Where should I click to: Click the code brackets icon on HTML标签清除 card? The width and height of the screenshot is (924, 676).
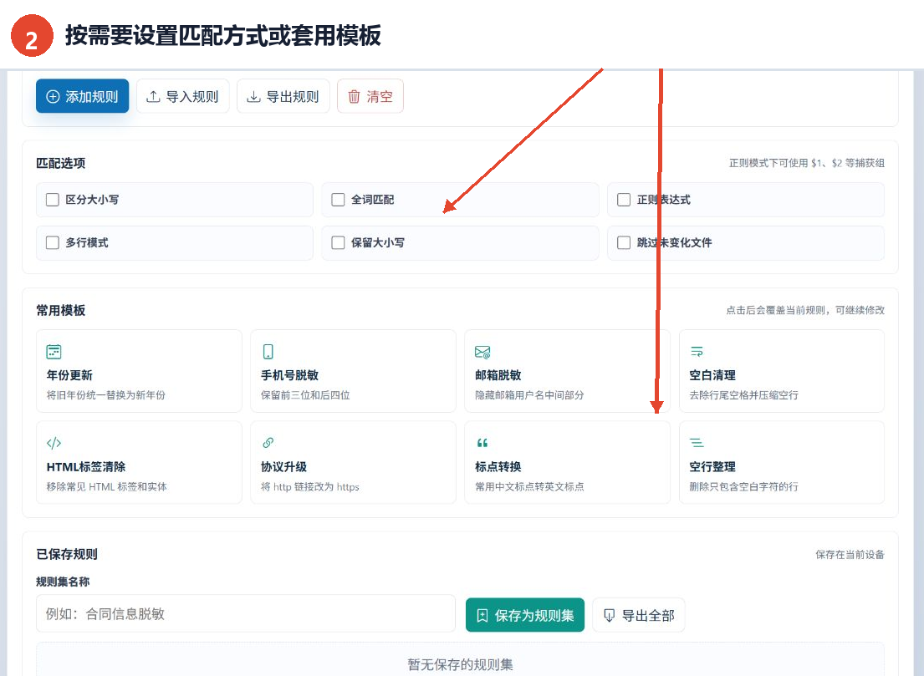point(54,443)
